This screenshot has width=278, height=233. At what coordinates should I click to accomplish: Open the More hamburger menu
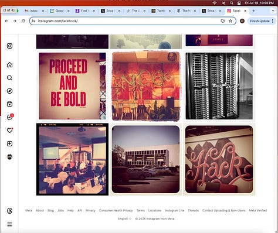click(x=9, y=224)
